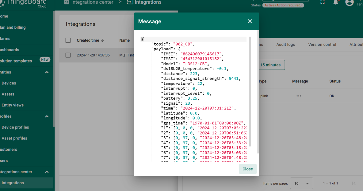Select all integrations header checkbox
The height and width of the screenshot is (191, 363).
68,40
